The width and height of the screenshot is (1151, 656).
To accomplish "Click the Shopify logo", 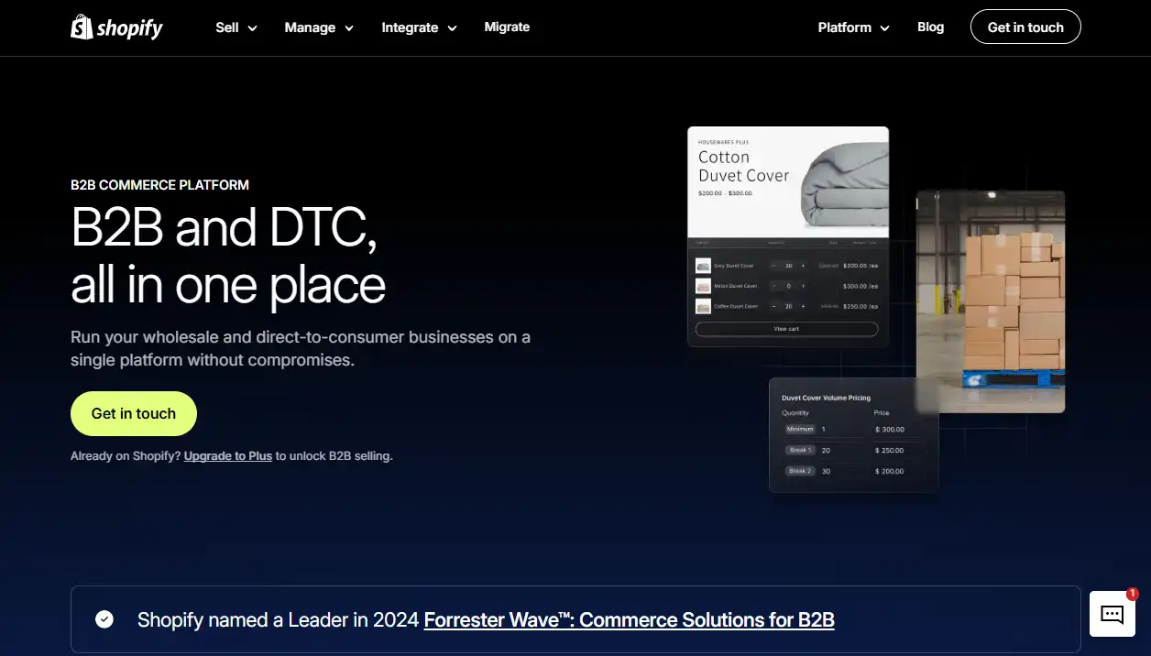I will coord(116,27).
